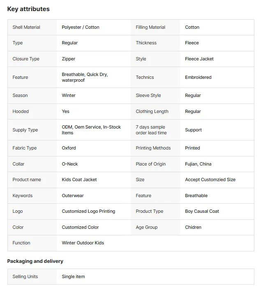Click the Season Winter value

click(x=69, y=95)
